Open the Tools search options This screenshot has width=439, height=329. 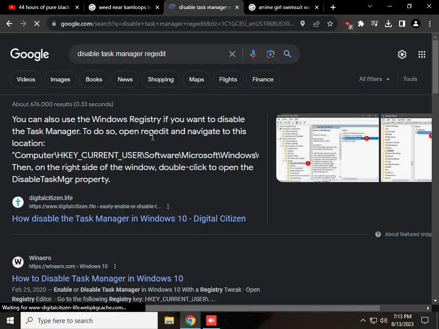click(410, 79)
